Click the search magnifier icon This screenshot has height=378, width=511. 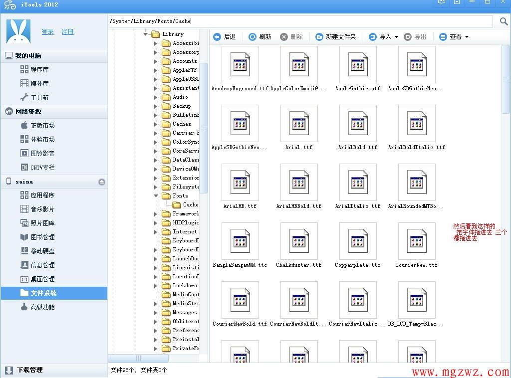coord(504,21)
